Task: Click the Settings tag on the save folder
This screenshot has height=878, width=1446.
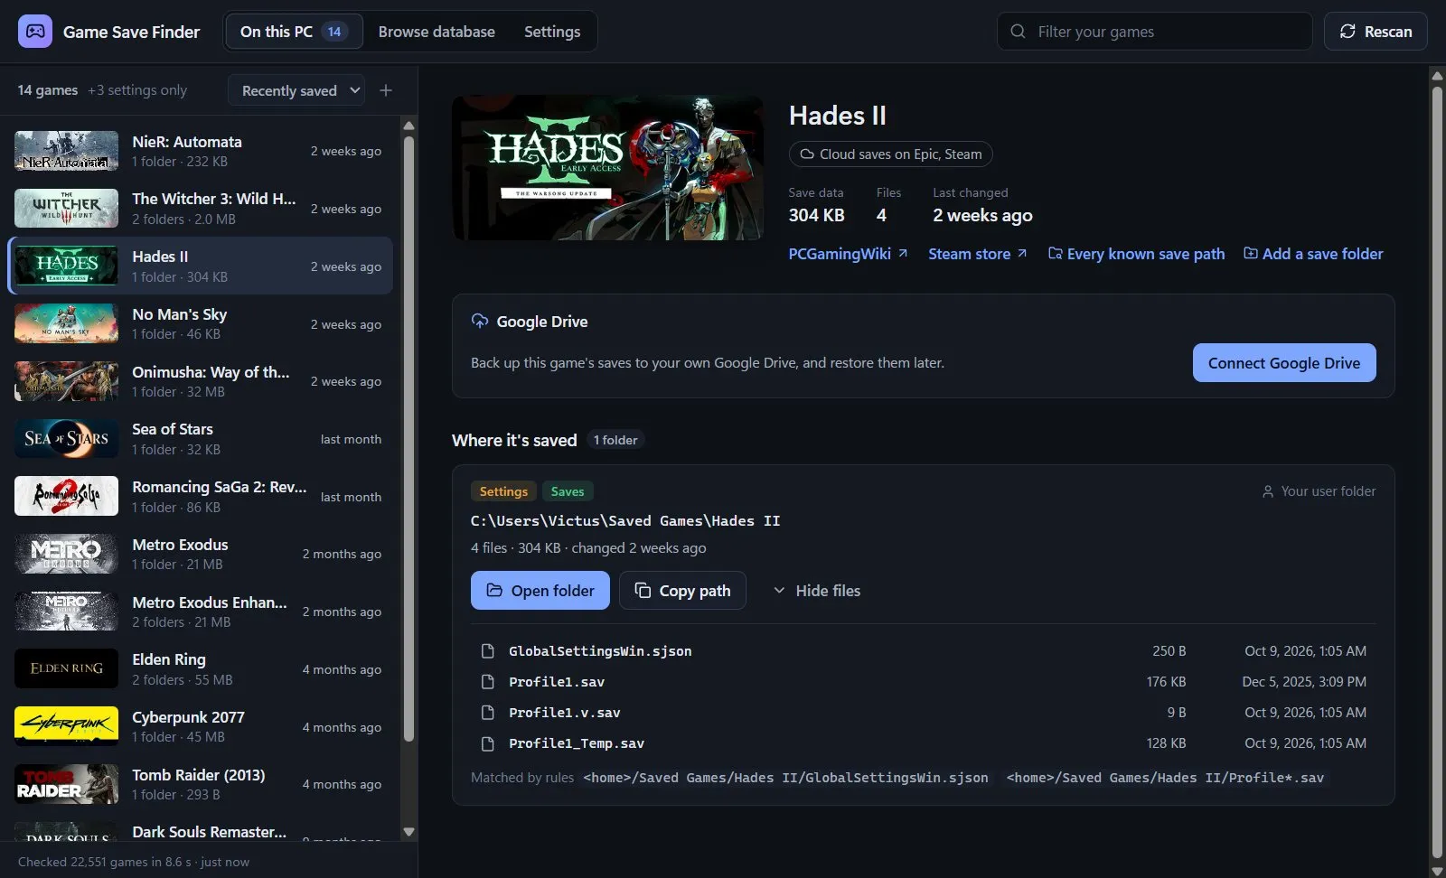Action: (x=503, y=491)
